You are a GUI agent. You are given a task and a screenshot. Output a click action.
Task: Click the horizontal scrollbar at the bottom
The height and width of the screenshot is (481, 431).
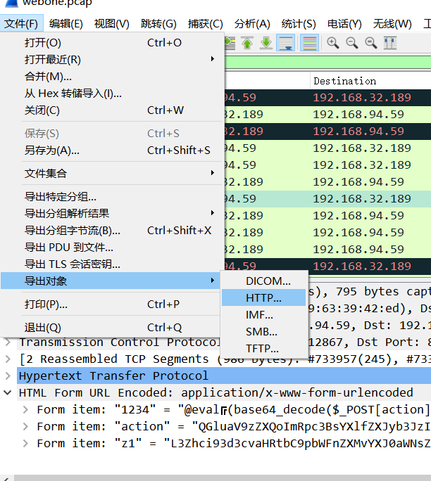point(223,477)
